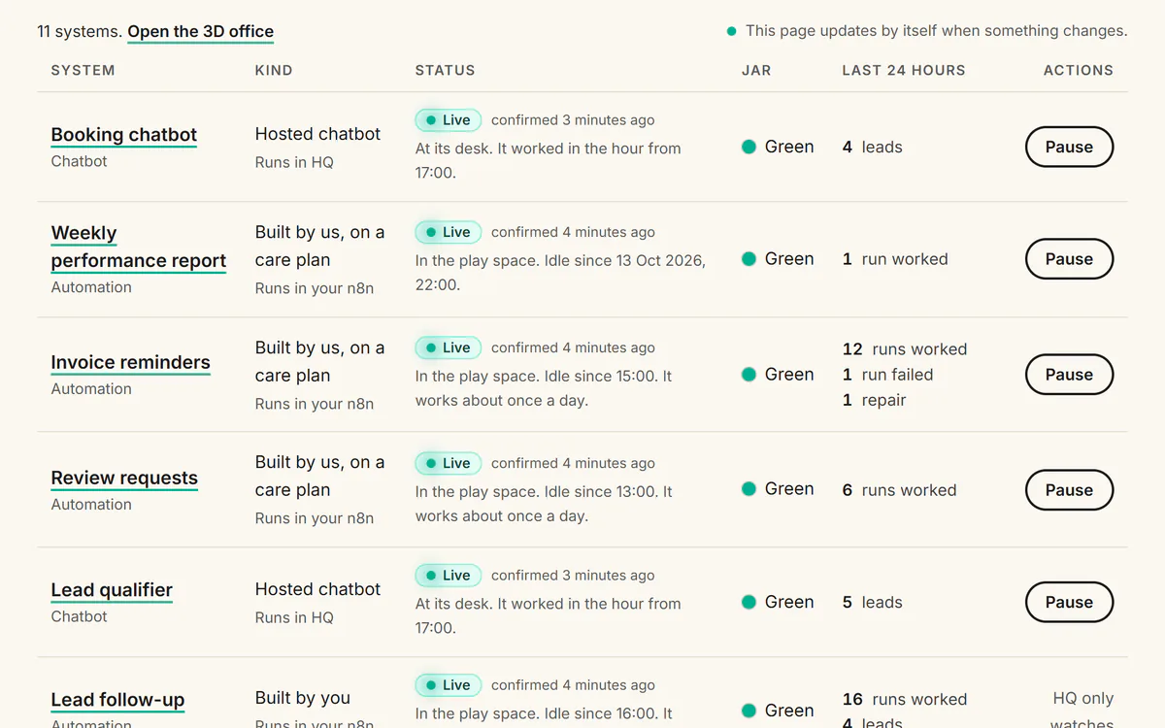The width and height of the screenshot is (1165, 728).
Task: Click the green jar dot for Lead qualifier
Action: coord(749,602)
